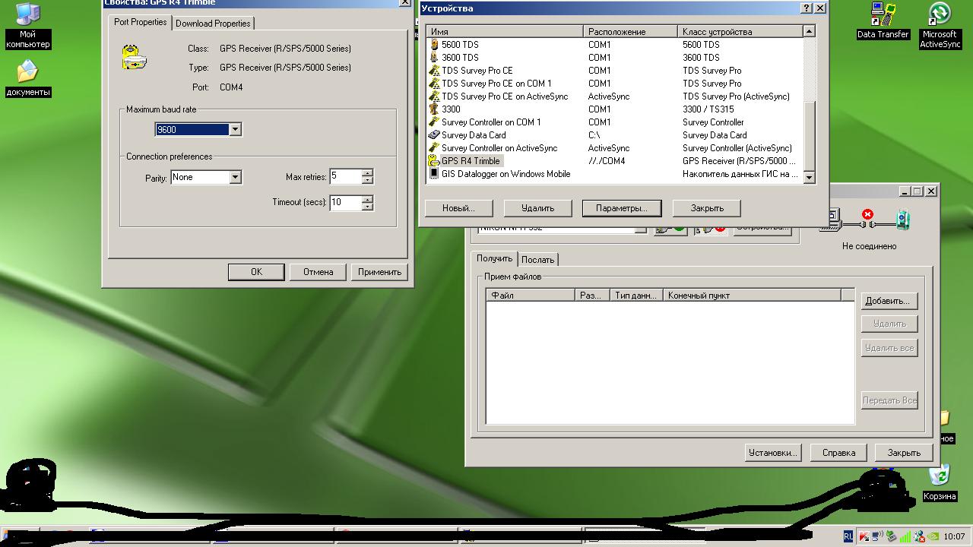Click the 3300 device icon
This screenshot has width=973, height=547.
coord(434,109)
